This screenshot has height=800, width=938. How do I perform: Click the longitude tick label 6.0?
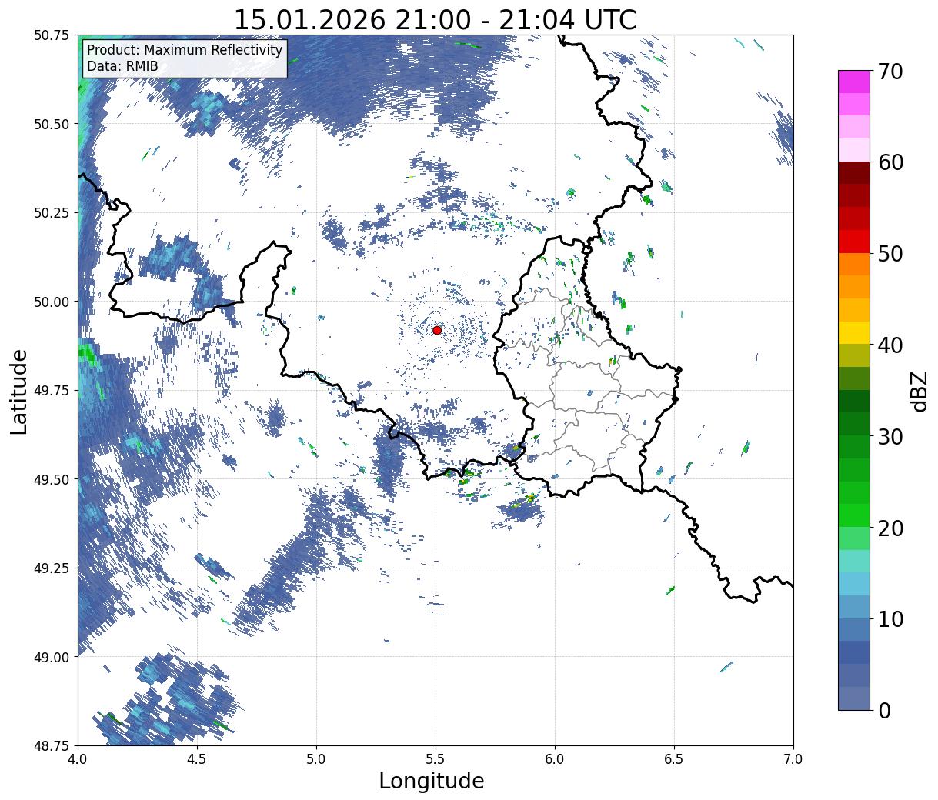tap(555, 758)
